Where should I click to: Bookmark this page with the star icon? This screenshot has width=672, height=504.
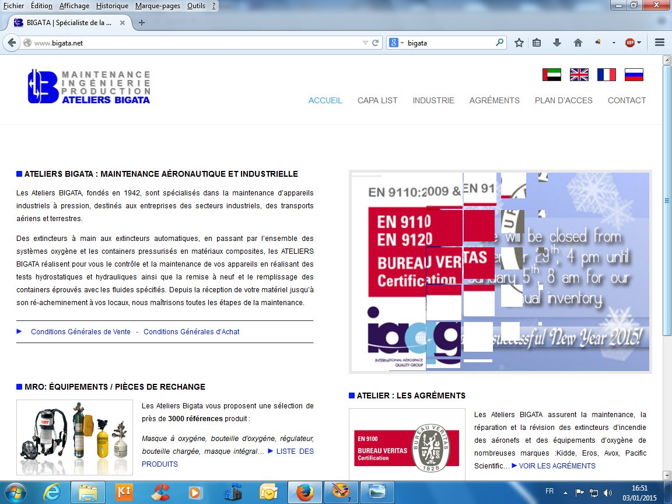pyautogui.click(x=519, y=43)
